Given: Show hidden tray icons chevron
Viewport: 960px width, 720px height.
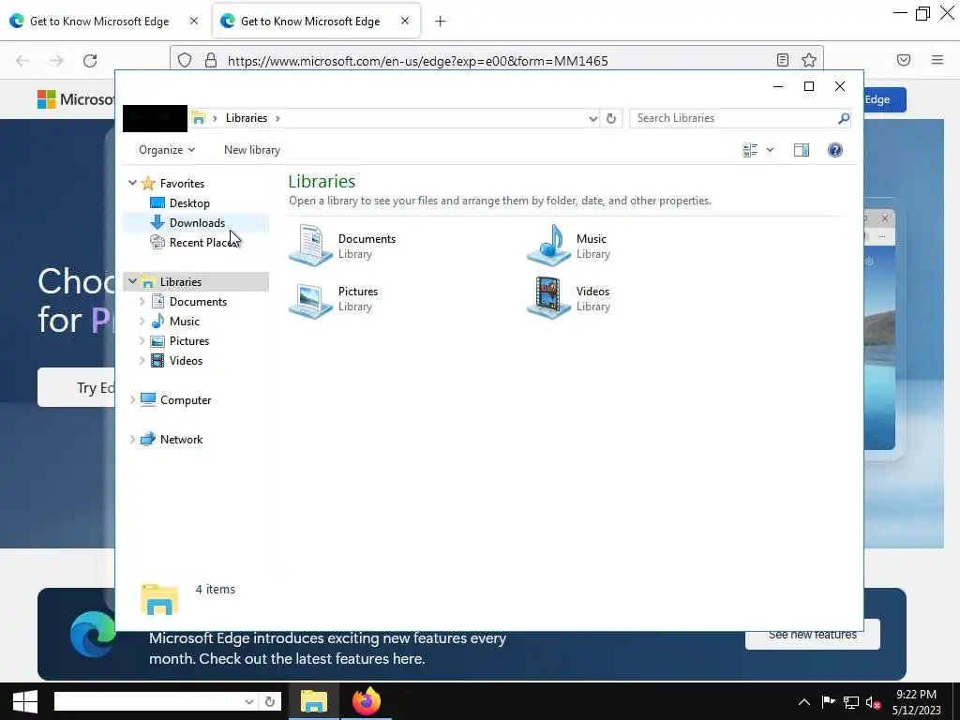Looking at the screenshot, I should [x=803, y=702].
